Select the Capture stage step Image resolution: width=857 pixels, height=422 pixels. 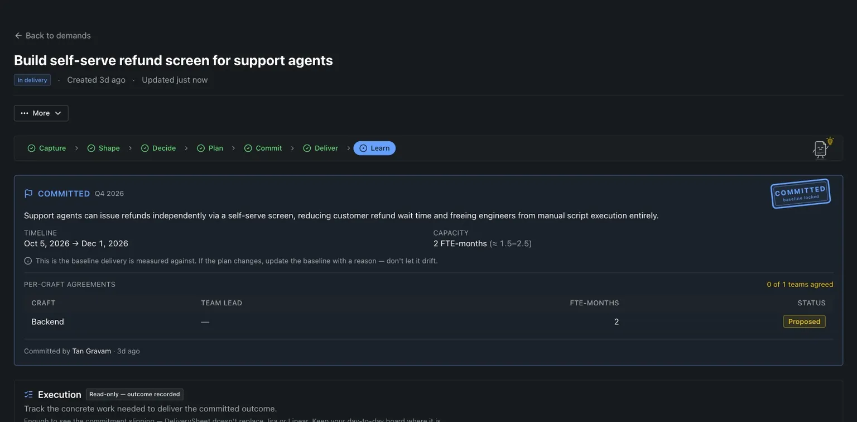click(47, 148)
